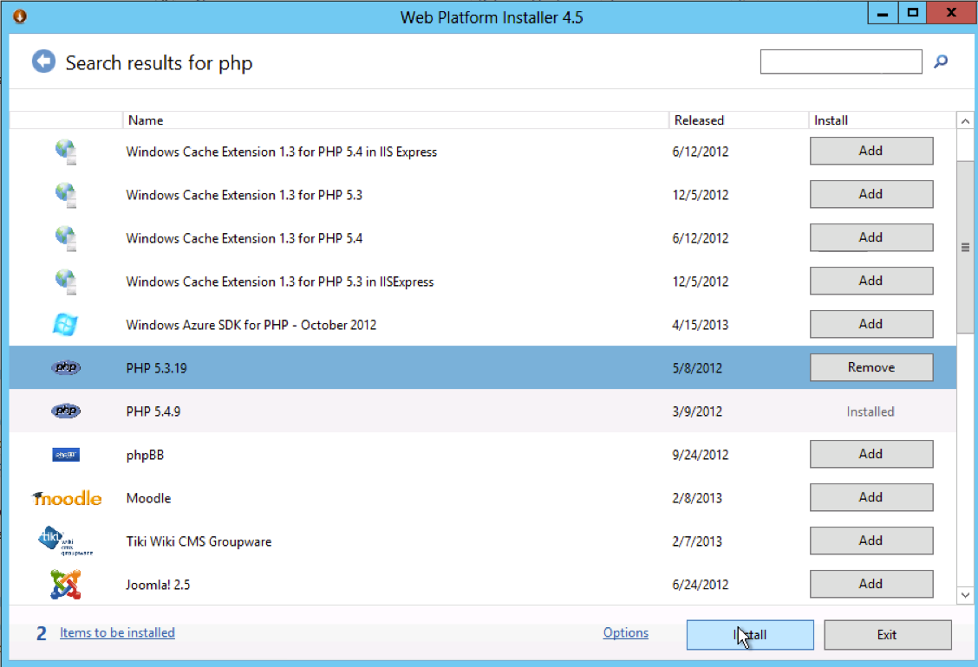Select the PHP 5.3.19 row name
The image size is (978, 667).
157,368
